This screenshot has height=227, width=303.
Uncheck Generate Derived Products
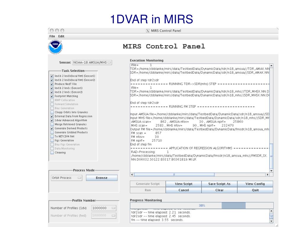pos(52,128)
